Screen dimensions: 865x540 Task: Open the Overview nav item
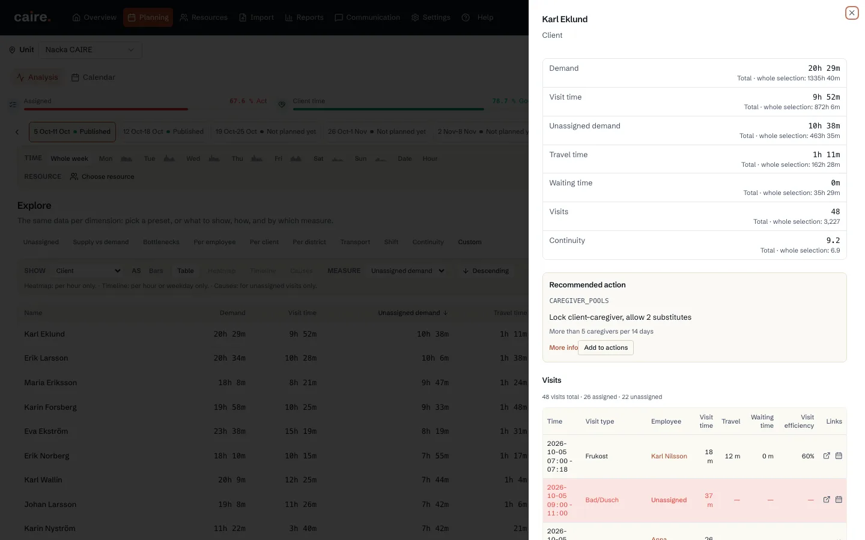coord(94,17)
